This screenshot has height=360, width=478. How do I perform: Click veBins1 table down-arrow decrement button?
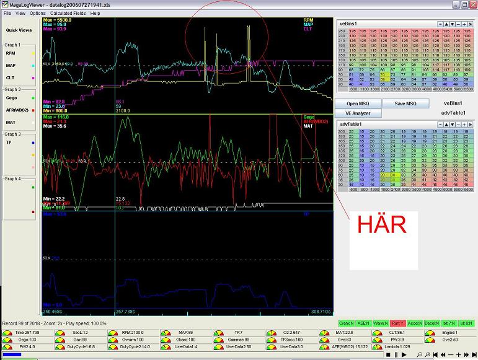[453, 24]
